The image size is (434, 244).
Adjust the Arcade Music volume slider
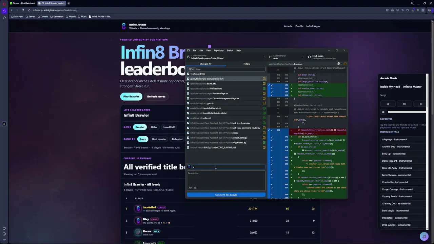(407, 112)
